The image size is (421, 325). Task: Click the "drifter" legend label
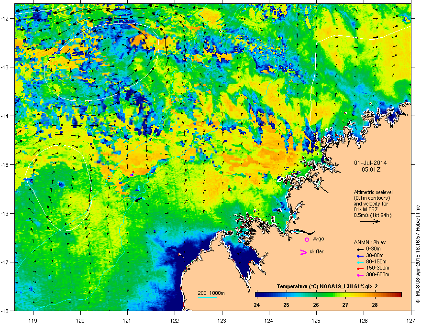point(317,251)
